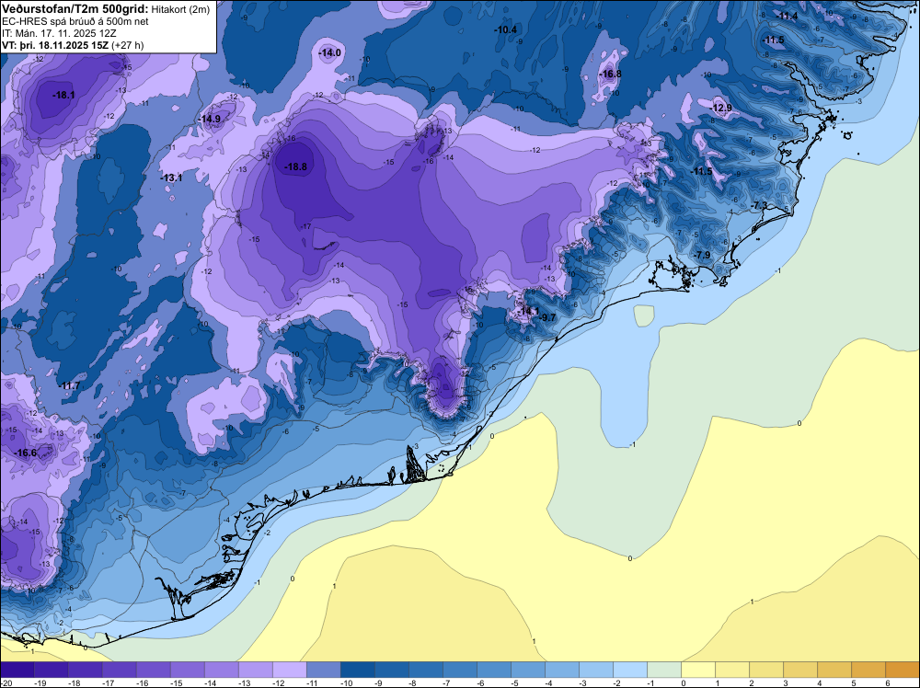
Task: Select the 'IT: Mán. 17. 11. 2025 12Z' line
Action: 59,33
